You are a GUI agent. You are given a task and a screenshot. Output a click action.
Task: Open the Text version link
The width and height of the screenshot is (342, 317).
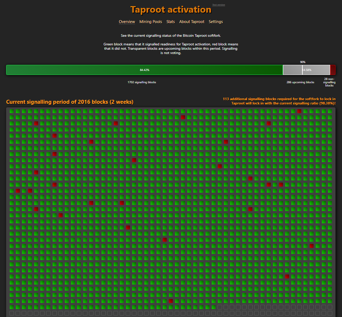219,5
